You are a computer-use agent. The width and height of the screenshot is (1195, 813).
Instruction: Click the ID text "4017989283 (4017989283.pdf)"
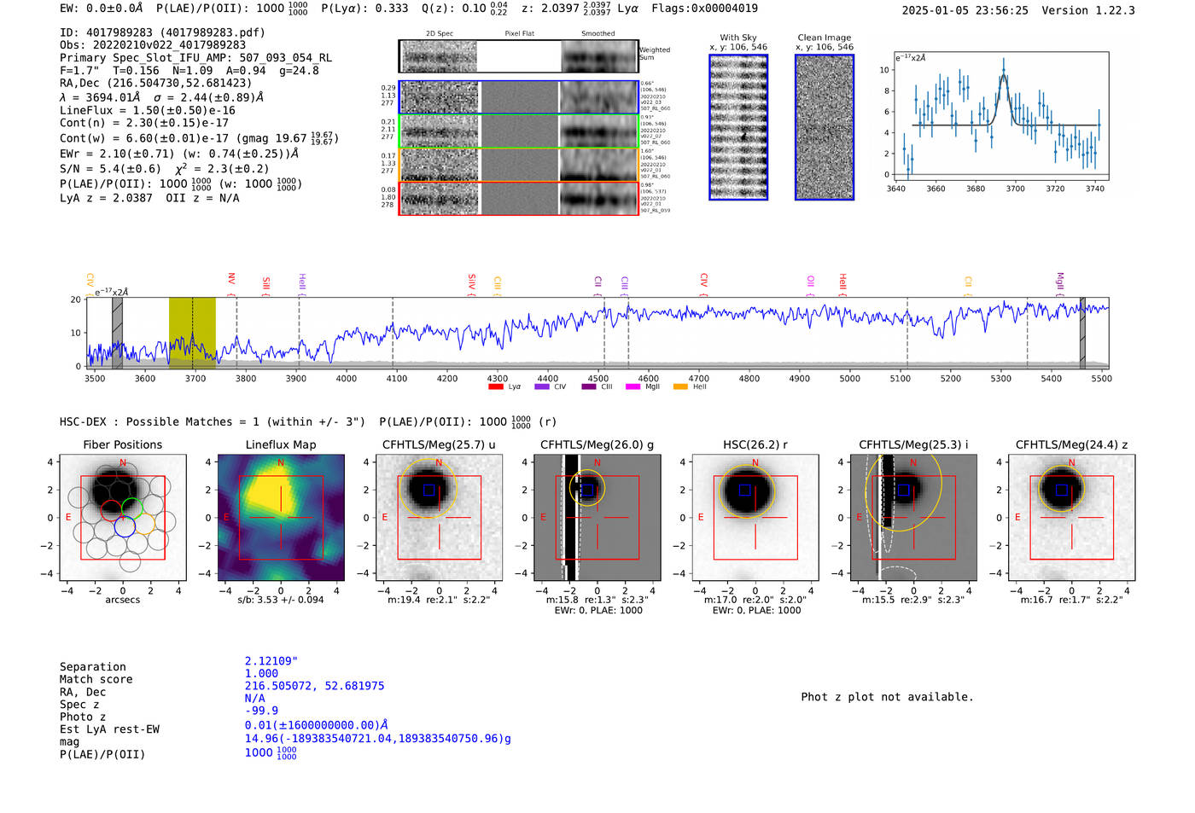173,32
